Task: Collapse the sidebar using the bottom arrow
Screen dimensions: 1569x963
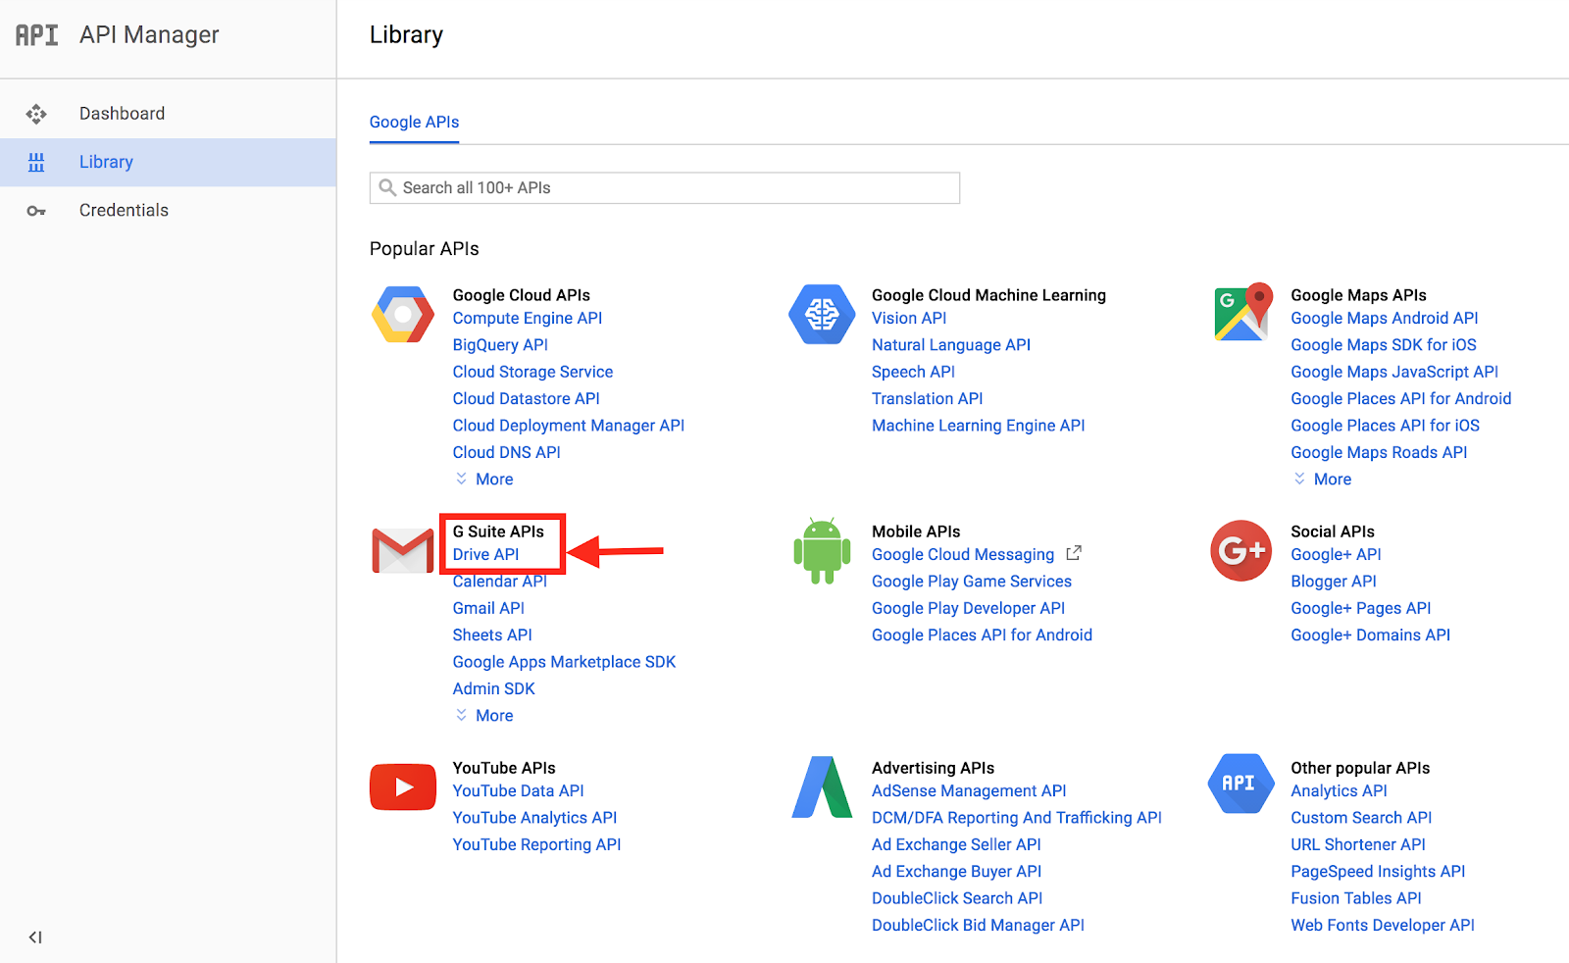Action: [x=35, y=938]
